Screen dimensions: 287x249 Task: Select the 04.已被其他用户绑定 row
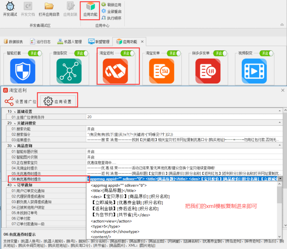click(x=46, y=207)
